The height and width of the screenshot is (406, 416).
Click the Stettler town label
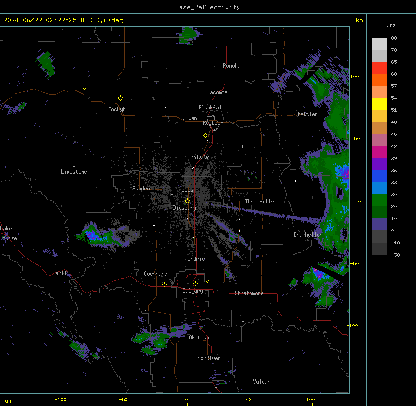pos(306,114)
